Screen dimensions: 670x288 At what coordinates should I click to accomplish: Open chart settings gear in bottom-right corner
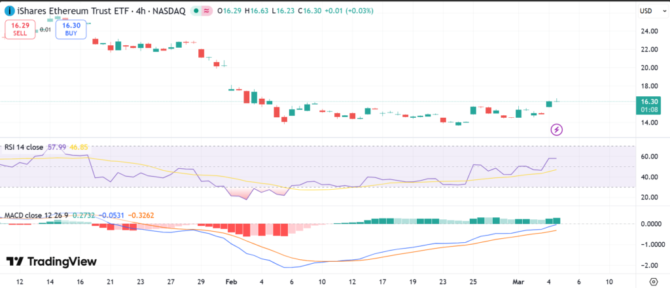click(x=652, y=280)
